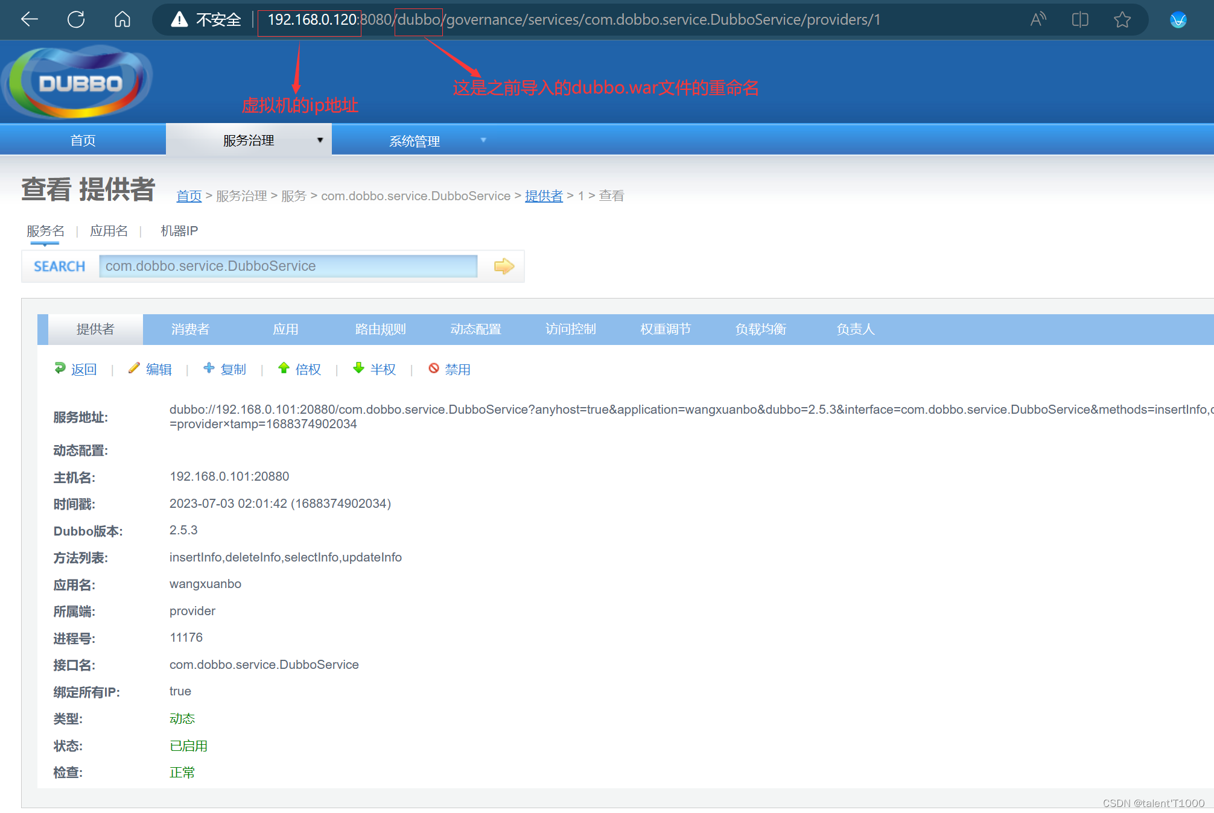Click the orange search arrow icon
Viewport: 1214px width, 813px height.
click(x=504, y=266)
